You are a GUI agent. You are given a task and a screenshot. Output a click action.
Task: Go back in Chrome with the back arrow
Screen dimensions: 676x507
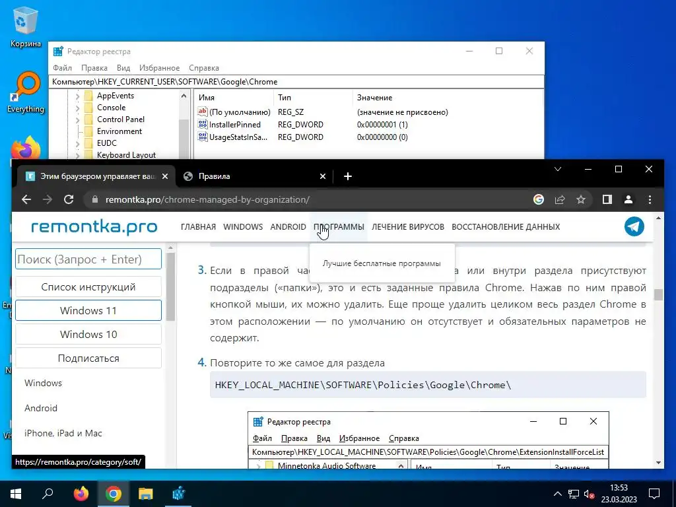tap(26, 199)
